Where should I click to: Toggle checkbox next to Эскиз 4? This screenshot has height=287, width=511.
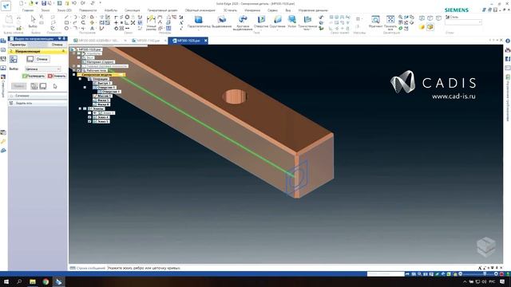coord(89,117)
